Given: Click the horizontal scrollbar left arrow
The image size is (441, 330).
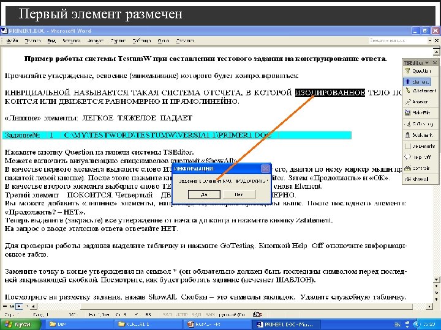Looking at the screenshot, I should pyautogui.click(x=34, y=306).
